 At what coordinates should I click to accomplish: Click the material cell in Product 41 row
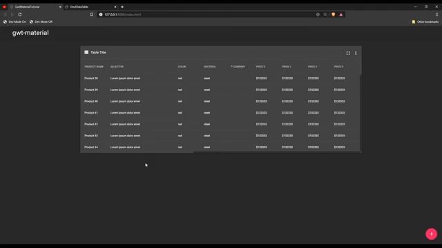pyautogui.click(x=207, y=113)
